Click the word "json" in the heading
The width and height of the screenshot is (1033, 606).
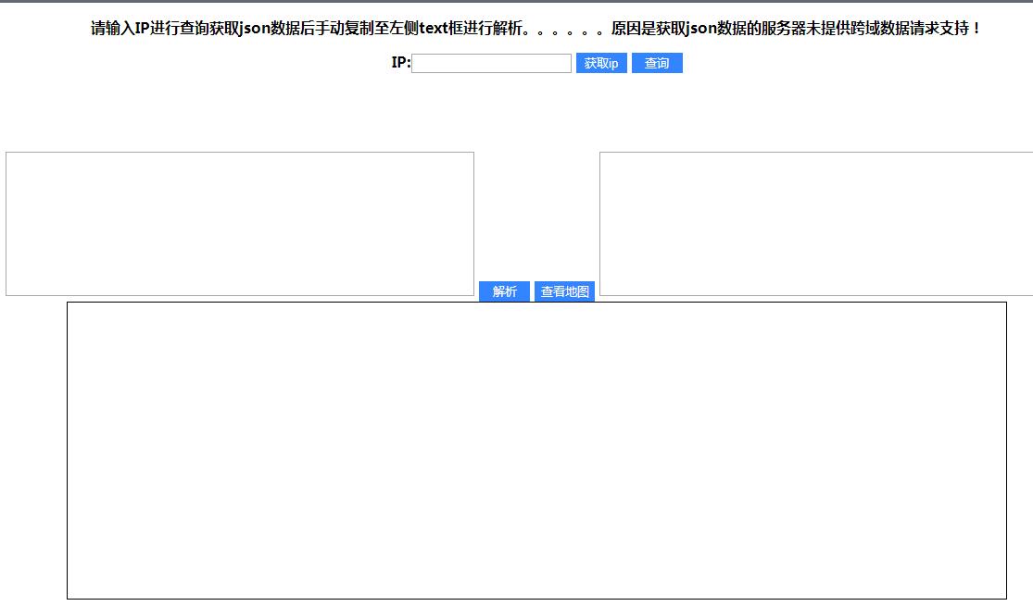(254, 29)
